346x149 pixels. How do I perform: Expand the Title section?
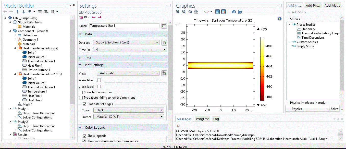coord(88,58)
